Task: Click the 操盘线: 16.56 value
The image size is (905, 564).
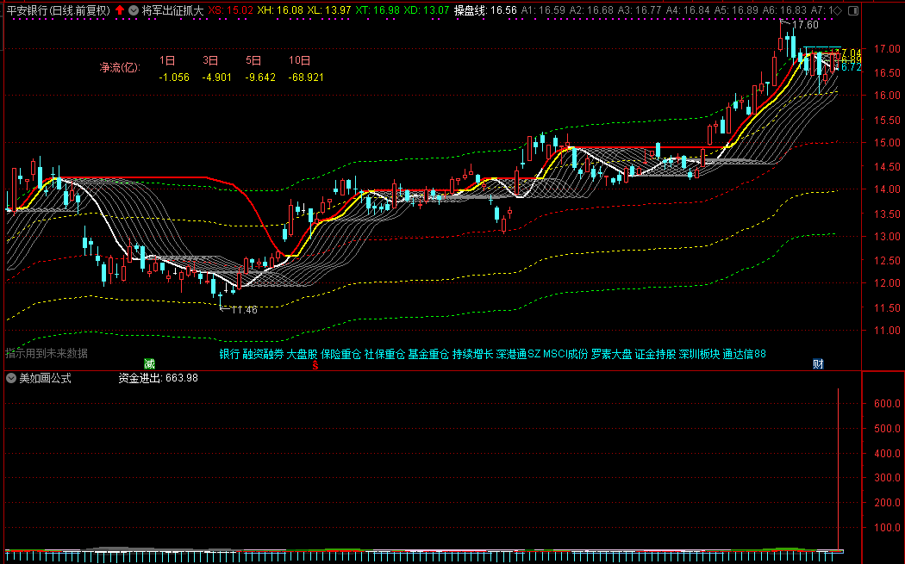Action: coord(485,10)
